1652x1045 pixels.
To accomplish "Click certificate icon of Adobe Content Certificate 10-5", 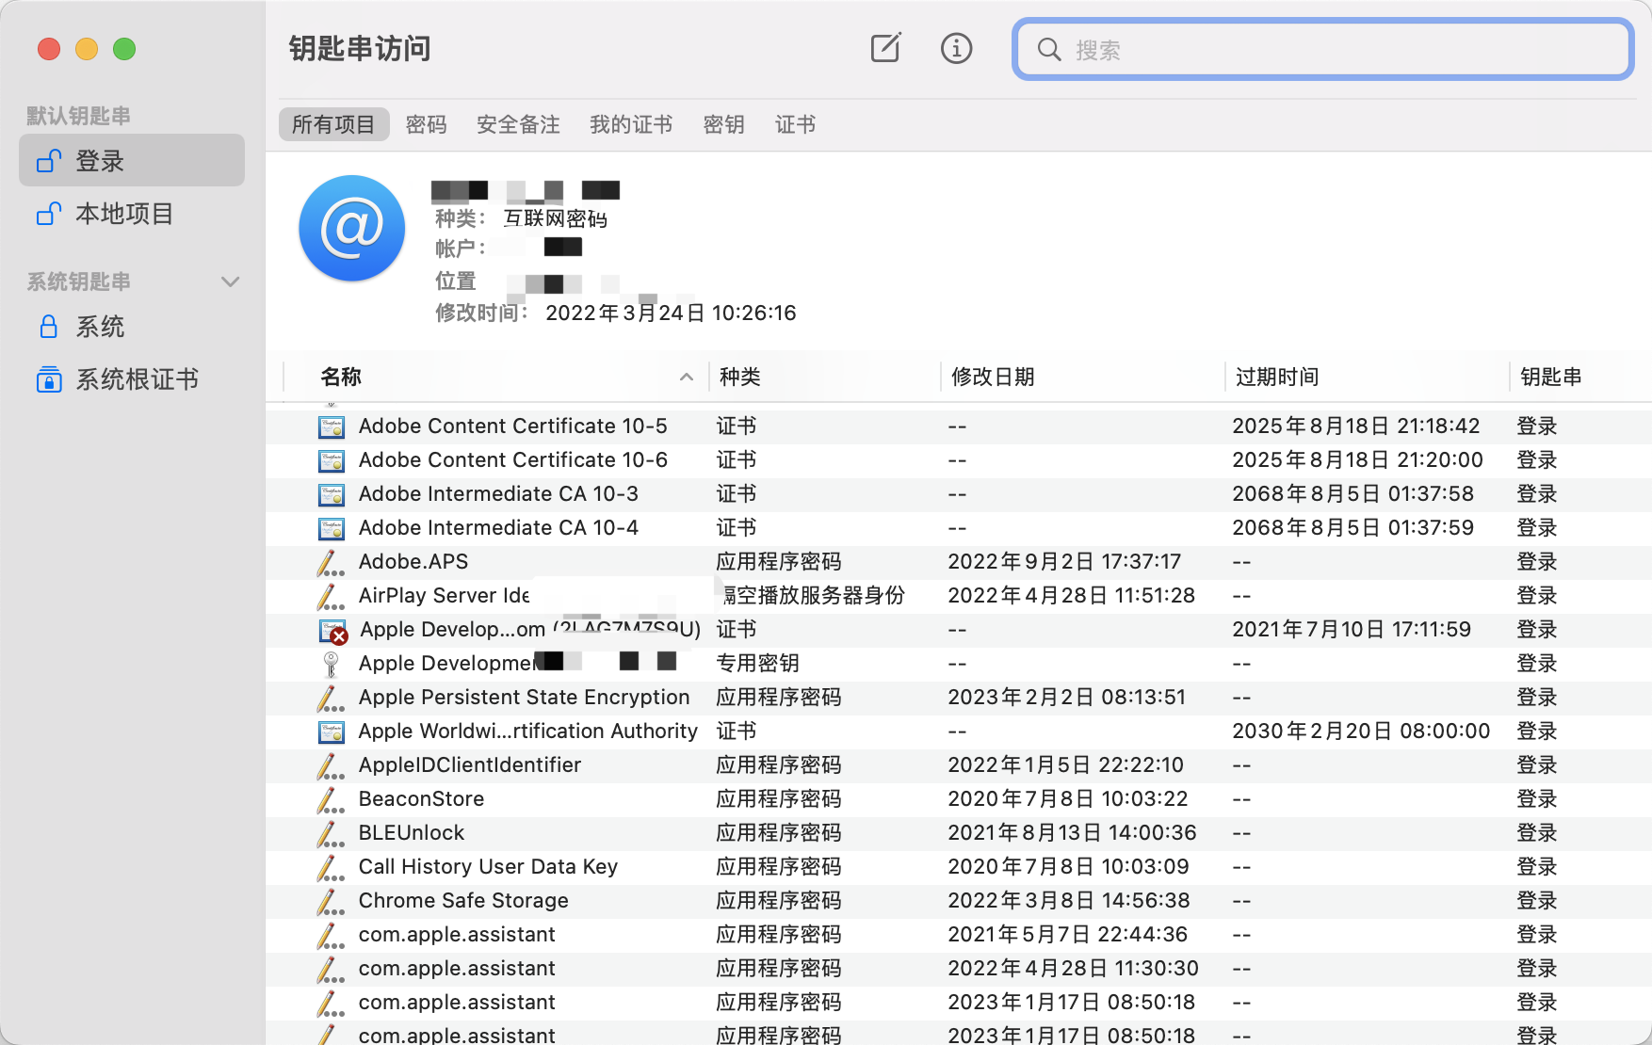I will point(331,426).
